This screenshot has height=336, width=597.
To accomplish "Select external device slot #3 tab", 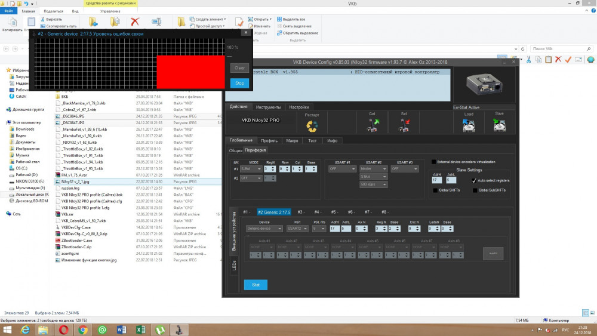I will click(x=301, y=212).
